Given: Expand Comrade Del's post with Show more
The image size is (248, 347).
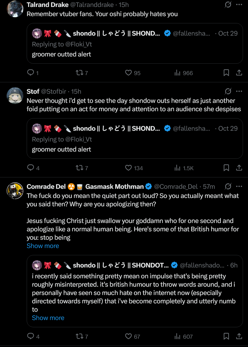Looking at the screenshot, I should [43, 246].
